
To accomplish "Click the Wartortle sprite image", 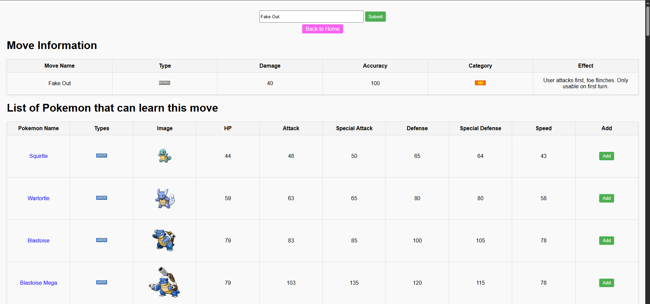I will tap(165, 198).
